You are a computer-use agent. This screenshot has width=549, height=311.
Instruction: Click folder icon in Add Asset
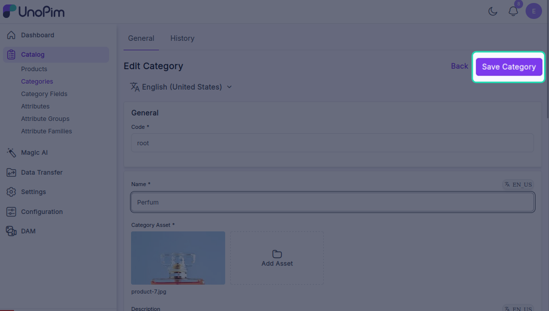[277, 254]
